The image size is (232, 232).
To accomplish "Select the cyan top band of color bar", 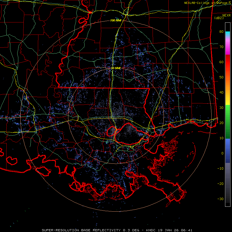I will click(x=228, y=34).
